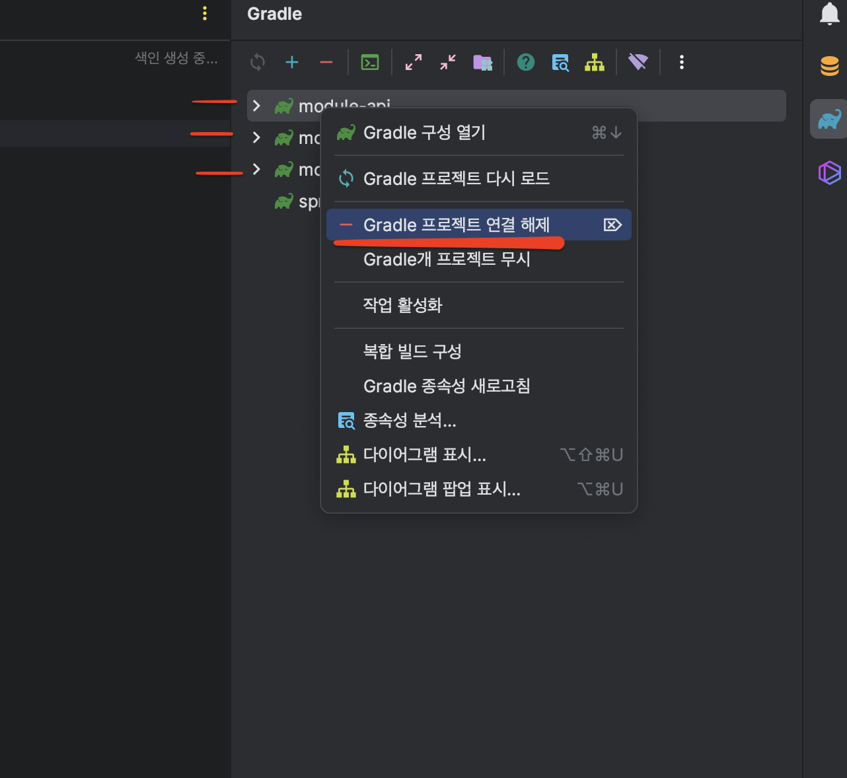
Task: Expand all nodes in Gradle tree
Action: pos(414,63)
